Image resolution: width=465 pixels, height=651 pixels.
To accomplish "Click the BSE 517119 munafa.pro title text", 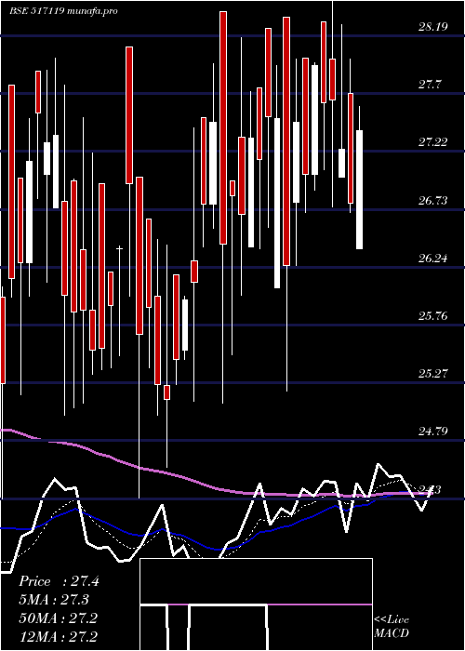I will click(x=63, y=11).
